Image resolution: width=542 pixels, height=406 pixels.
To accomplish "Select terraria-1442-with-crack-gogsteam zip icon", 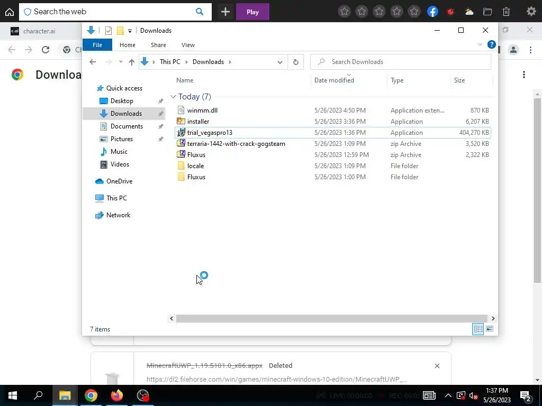I will (x=181, y=143).
